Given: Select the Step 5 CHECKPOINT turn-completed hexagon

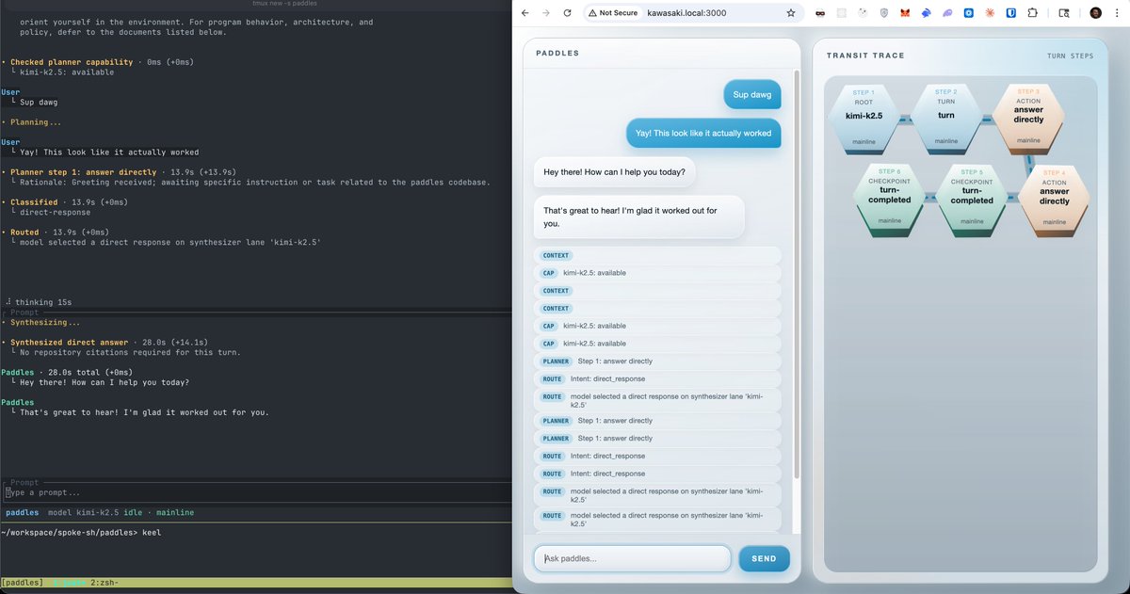Looking at the screenshot, I should pyautogui.click(x=972, y=199).
